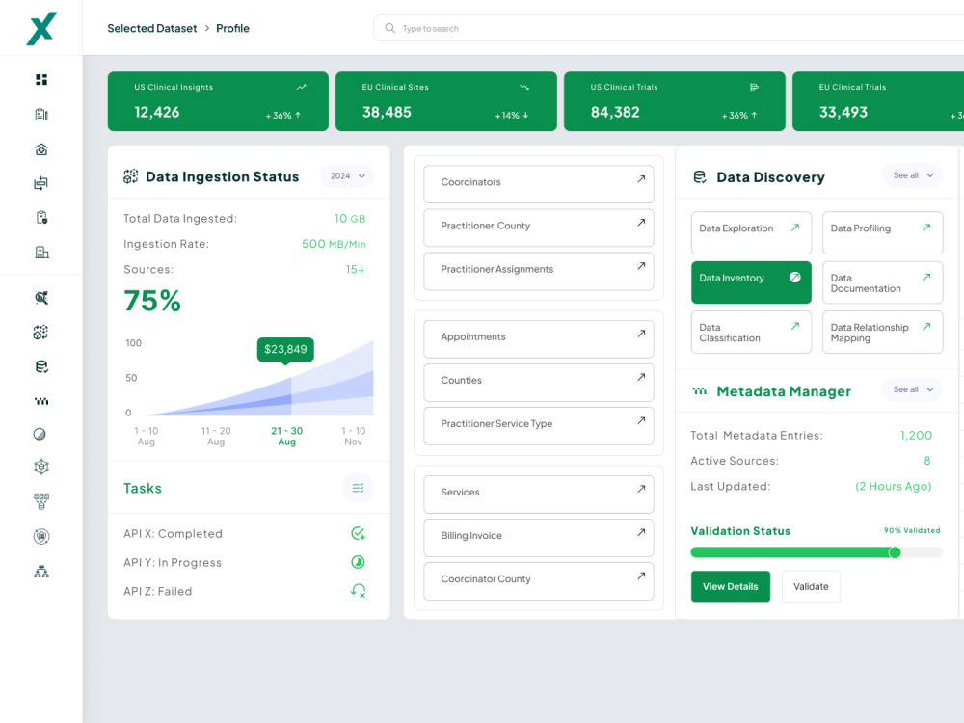This screenshot has height=723, width=964.
Task: Open the US Clinical Trials 84,382 card
Action: point(675,101)
